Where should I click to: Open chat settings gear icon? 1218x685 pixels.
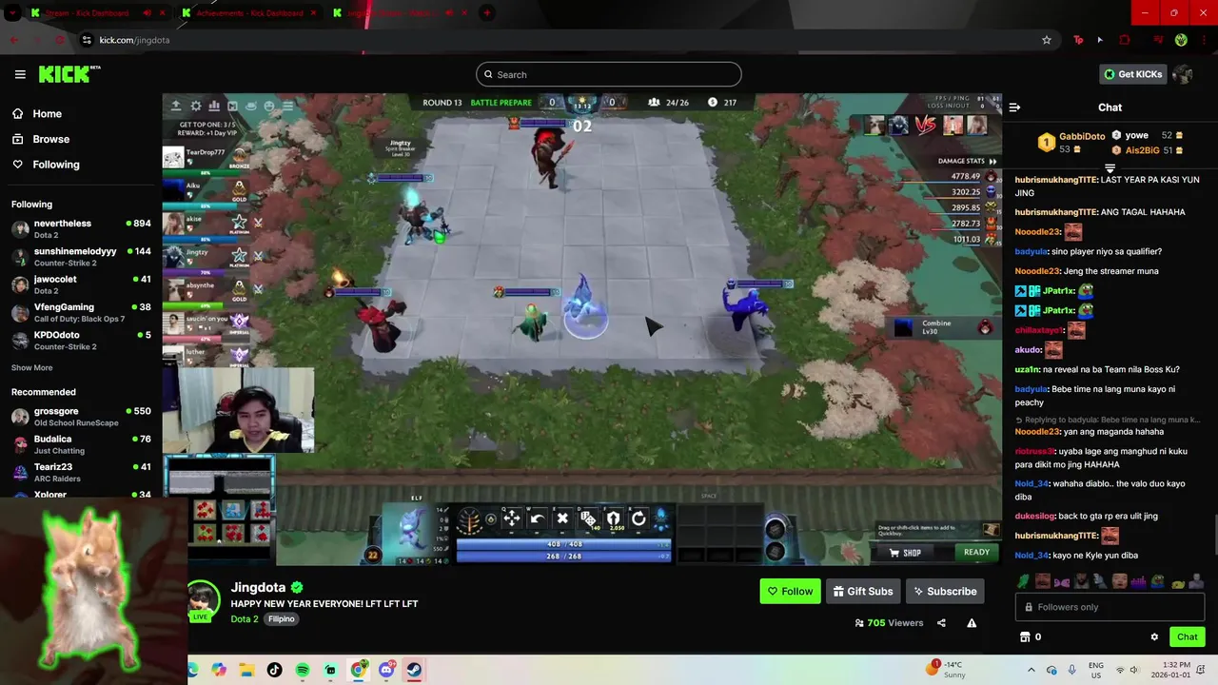pos(1154,636)
